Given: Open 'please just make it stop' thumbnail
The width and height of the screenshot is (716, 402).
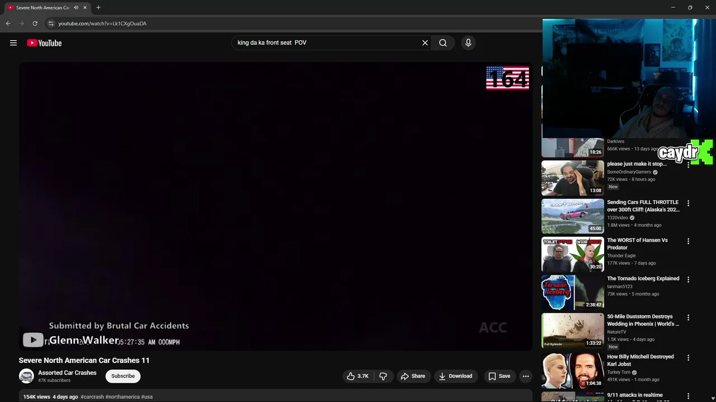Looking at the screenshot, I should click(573, 178).
